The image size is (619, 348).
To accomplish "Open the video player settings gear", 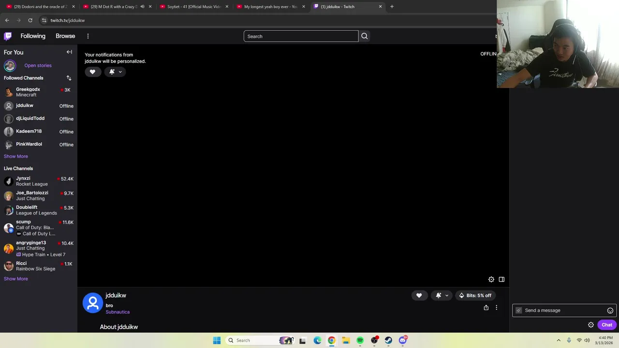I will pos(491,279).
